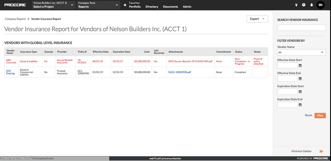331x161 pixels.
Task: Click the Non-Compliant - In Progress status
Action: coord(242,61)
